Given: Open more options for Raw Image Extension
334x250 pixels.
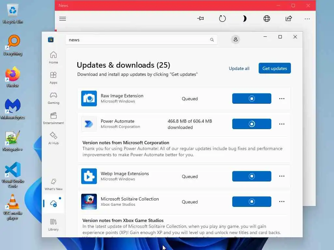Looking at the screenshot, I should click(x=281, y=99).
